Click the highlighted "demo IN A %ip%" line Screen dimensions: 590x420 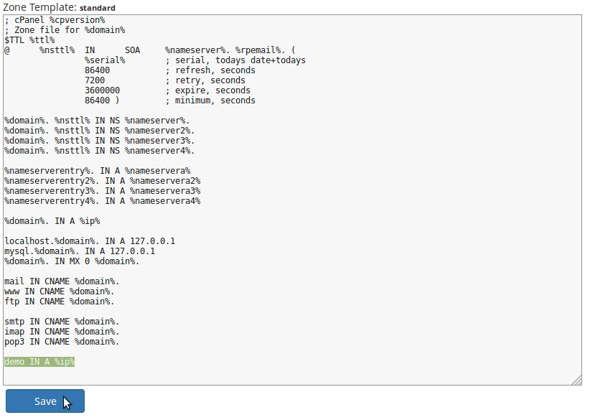coord(39,362)
